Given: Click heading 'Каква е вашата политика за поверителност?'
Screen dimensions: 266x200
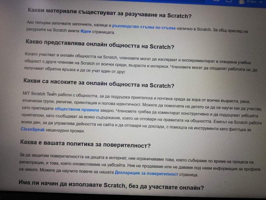Looking at the screenshot, I should tap(85, 144).
